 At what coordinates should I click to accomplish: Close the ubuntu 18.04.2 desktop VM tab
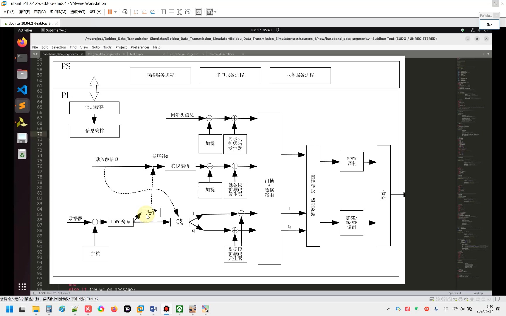click(57, 23)
